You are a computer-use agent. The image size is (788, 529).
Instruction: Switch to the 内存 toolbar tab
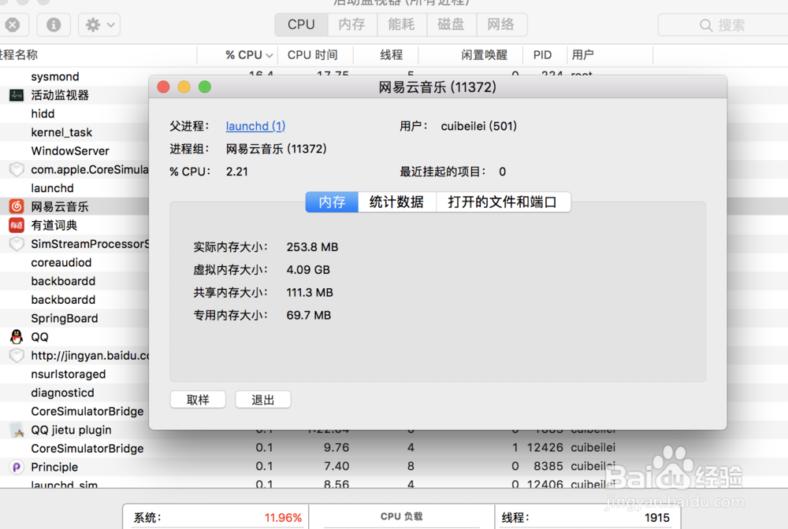351,24
